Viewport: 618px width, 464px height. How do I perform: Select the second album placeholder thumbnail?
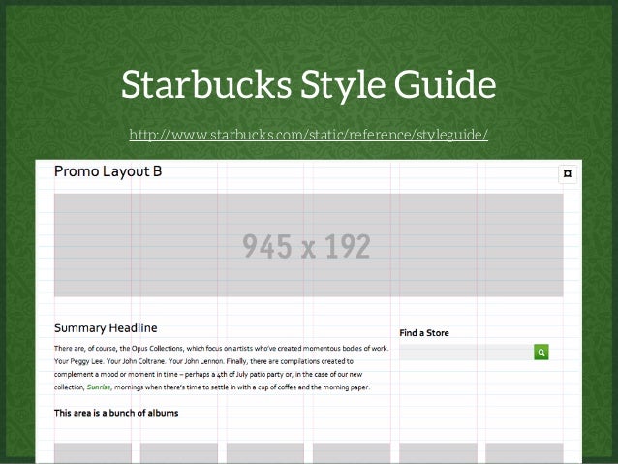coord(179,453)
